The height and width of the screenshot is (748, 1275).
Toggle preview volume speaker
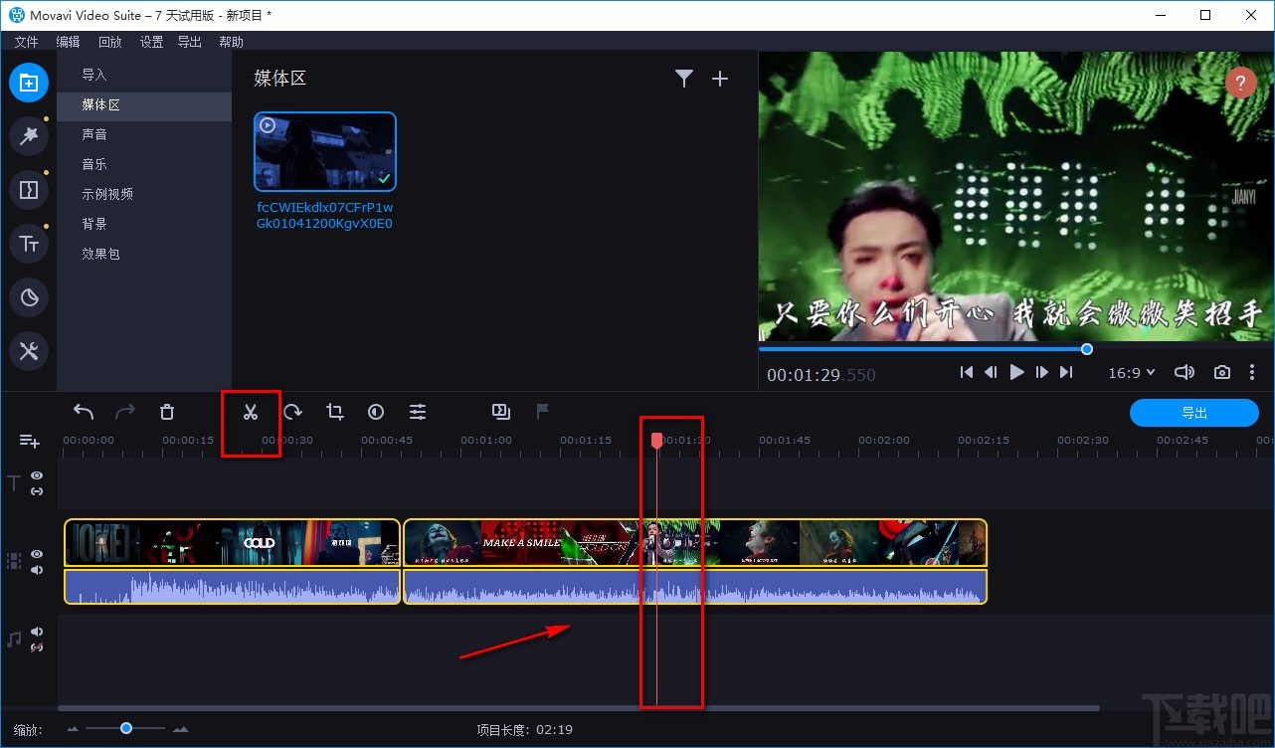click(1184, 372)
